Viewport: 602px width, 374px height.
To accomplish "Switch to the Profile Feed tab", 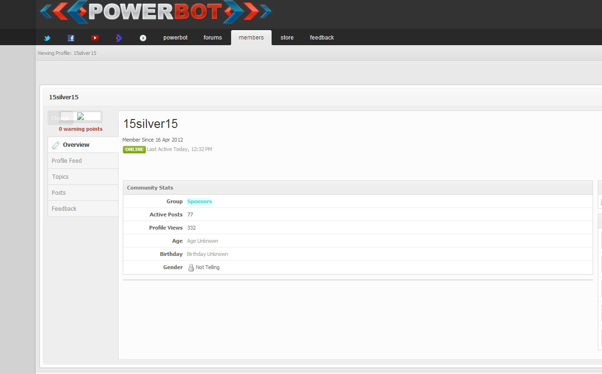I will pos(83,161).
